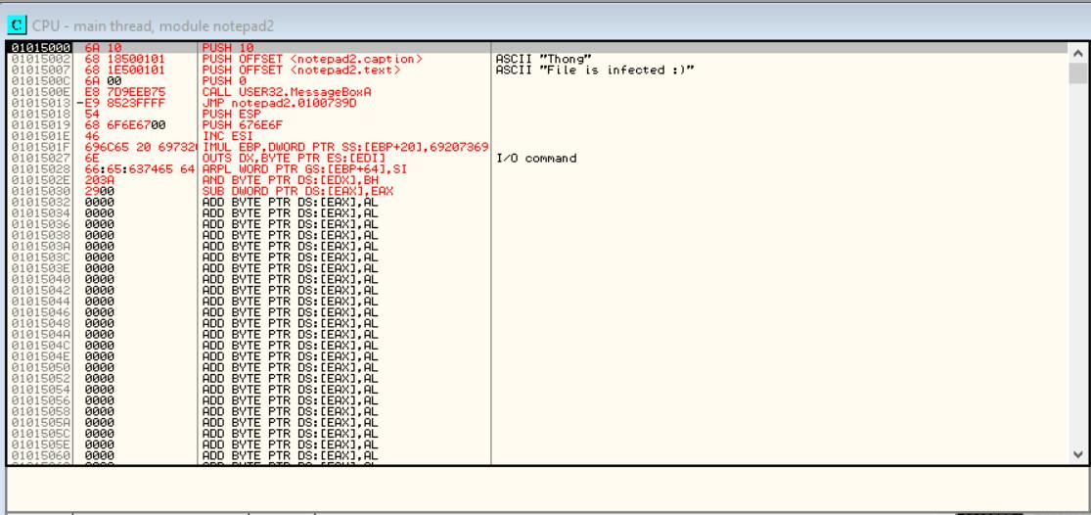
Task: Click hex bytes E9 8523FFFF
Action: (x=124, y=103)
